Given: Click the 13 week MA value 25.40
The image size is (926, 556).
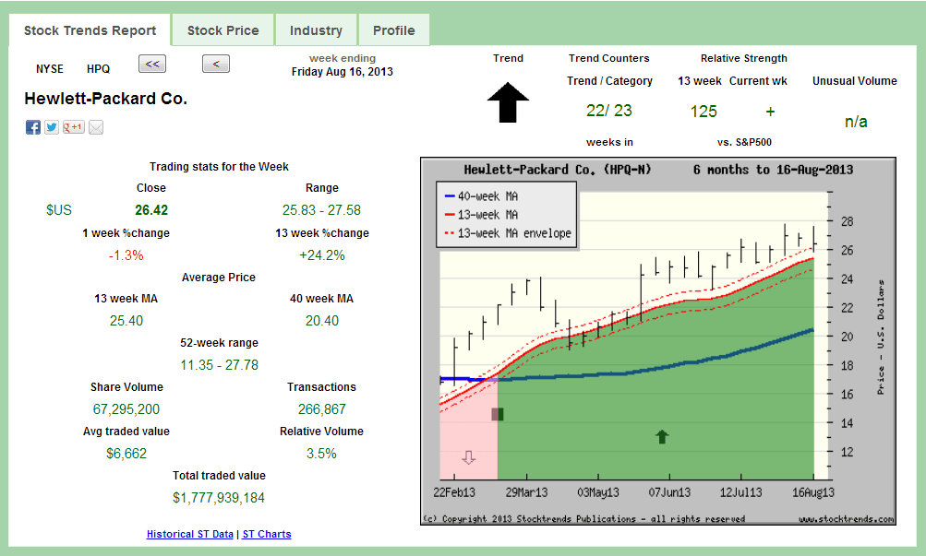Looking at the screenshot, I should tap(126, 321).
